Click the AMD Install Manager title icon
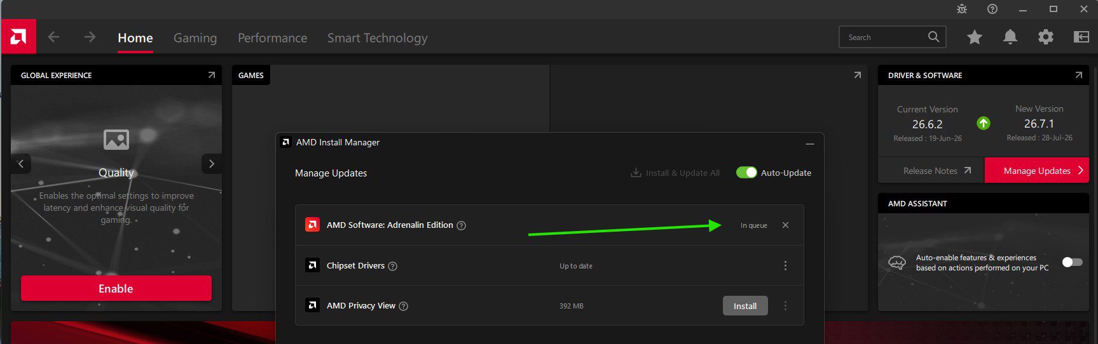Image resolution: width=1098 pixels, height=344 pixels. (x=286, y=142)
